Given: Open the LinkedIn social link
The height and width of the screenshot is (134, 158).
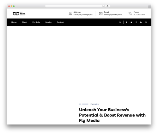Looking at the screenshot, I should (141, 22).
